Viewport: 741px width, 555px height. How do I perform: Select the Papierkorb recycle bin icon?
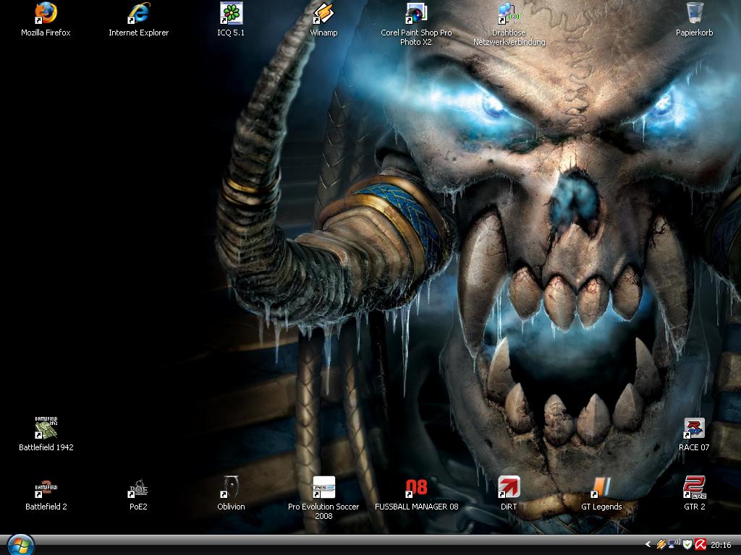tap(694, 13)
